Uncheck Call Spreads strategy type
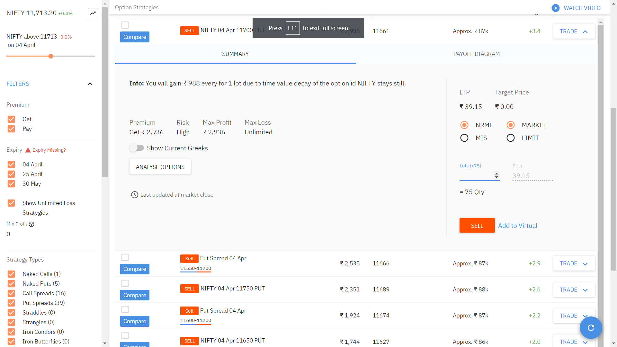The width and height of the screenshot is (617, 347). (x=11, y=293)
